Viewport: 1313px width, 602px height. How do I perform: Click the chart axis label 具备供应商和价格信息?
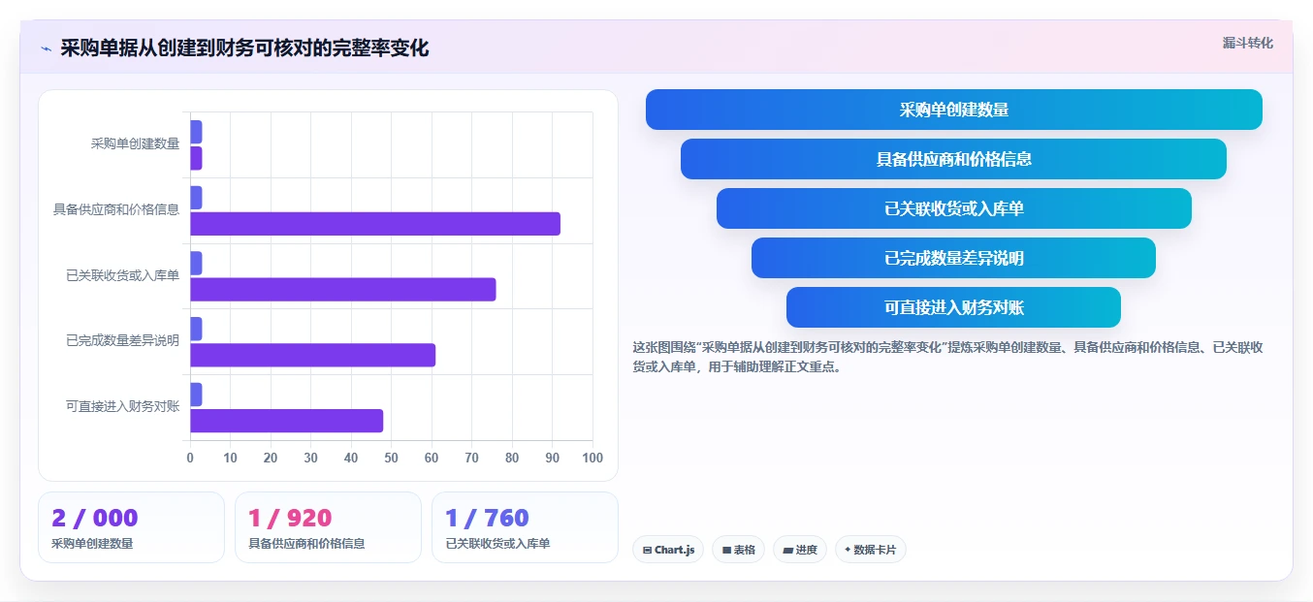tap(116, 209)
